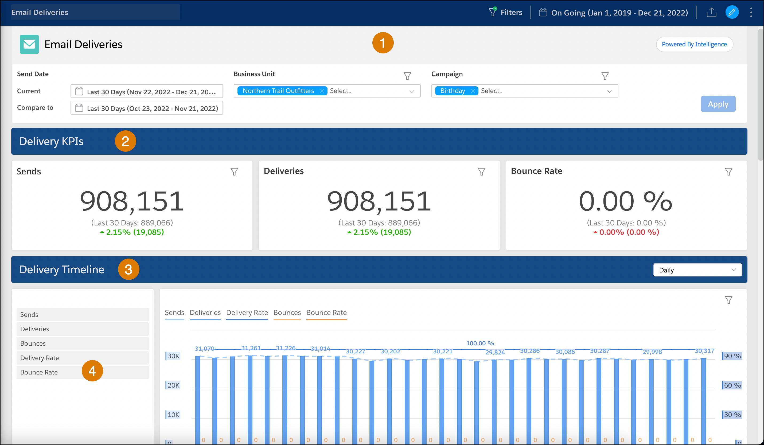Select the Sends tab in timeline chart
Image resolution: width=764 pixels, height=445 pixels.
(174, 313)
